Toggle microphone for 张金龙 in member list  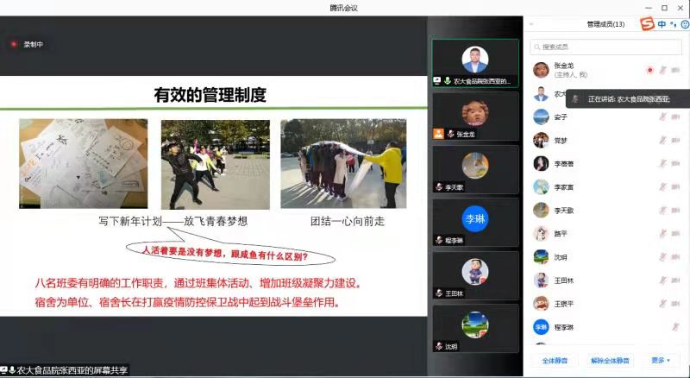click(663, 70)
